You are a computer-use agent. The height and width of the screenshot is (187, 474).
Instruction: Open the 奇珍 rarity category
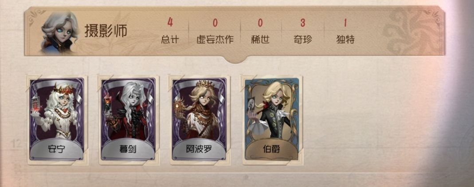[x=302, y=31]
